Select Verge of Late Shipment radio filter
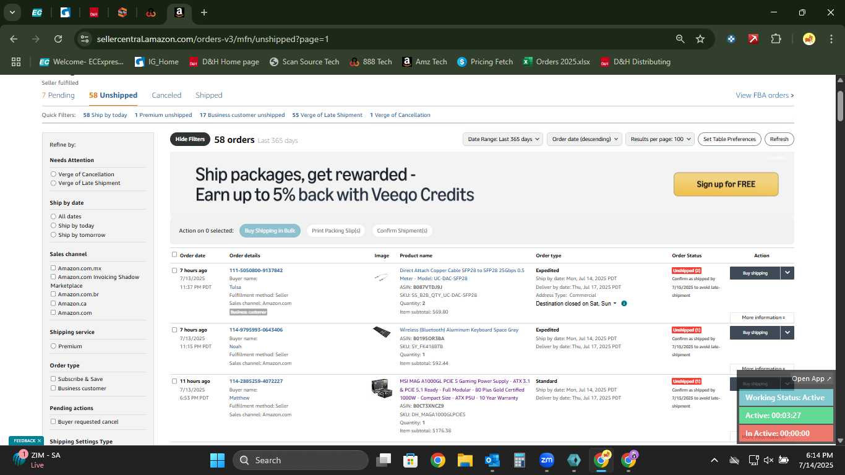Image resolution: width=845 pixels, height=475 pixels. pyautogui.click(x=53, y=183)
